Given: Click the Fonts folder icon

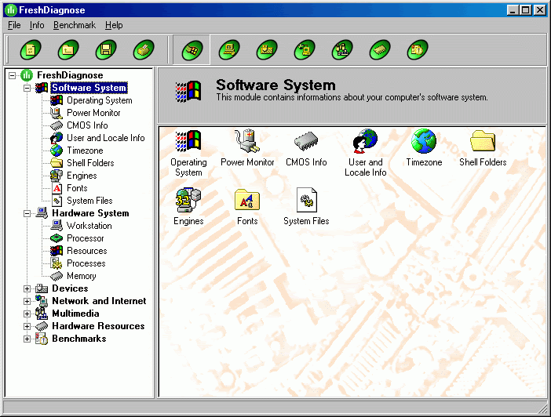Looking at the screenshot, I should (x=247, y=201).
